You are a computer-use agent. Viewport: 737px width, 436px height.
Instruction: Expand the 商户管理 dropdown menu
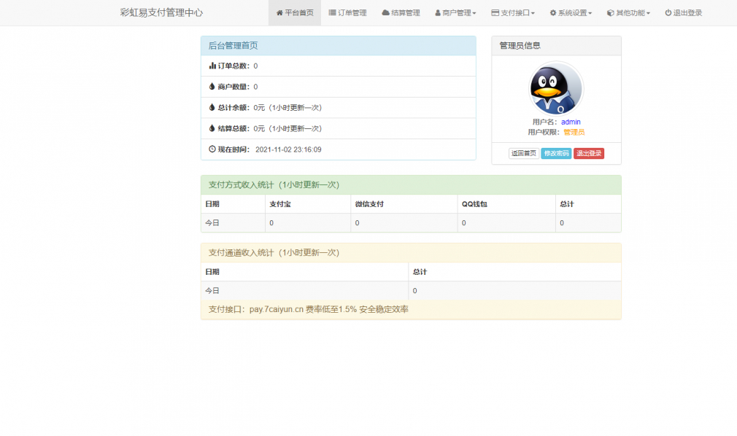point(455,12)
